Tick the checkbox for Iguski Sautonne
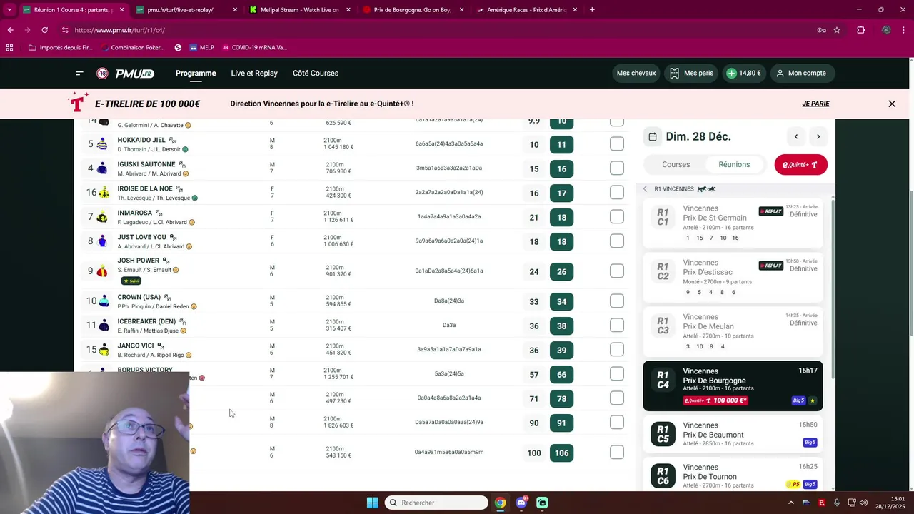This screenshot has width=914, height=514. [617, 168]
